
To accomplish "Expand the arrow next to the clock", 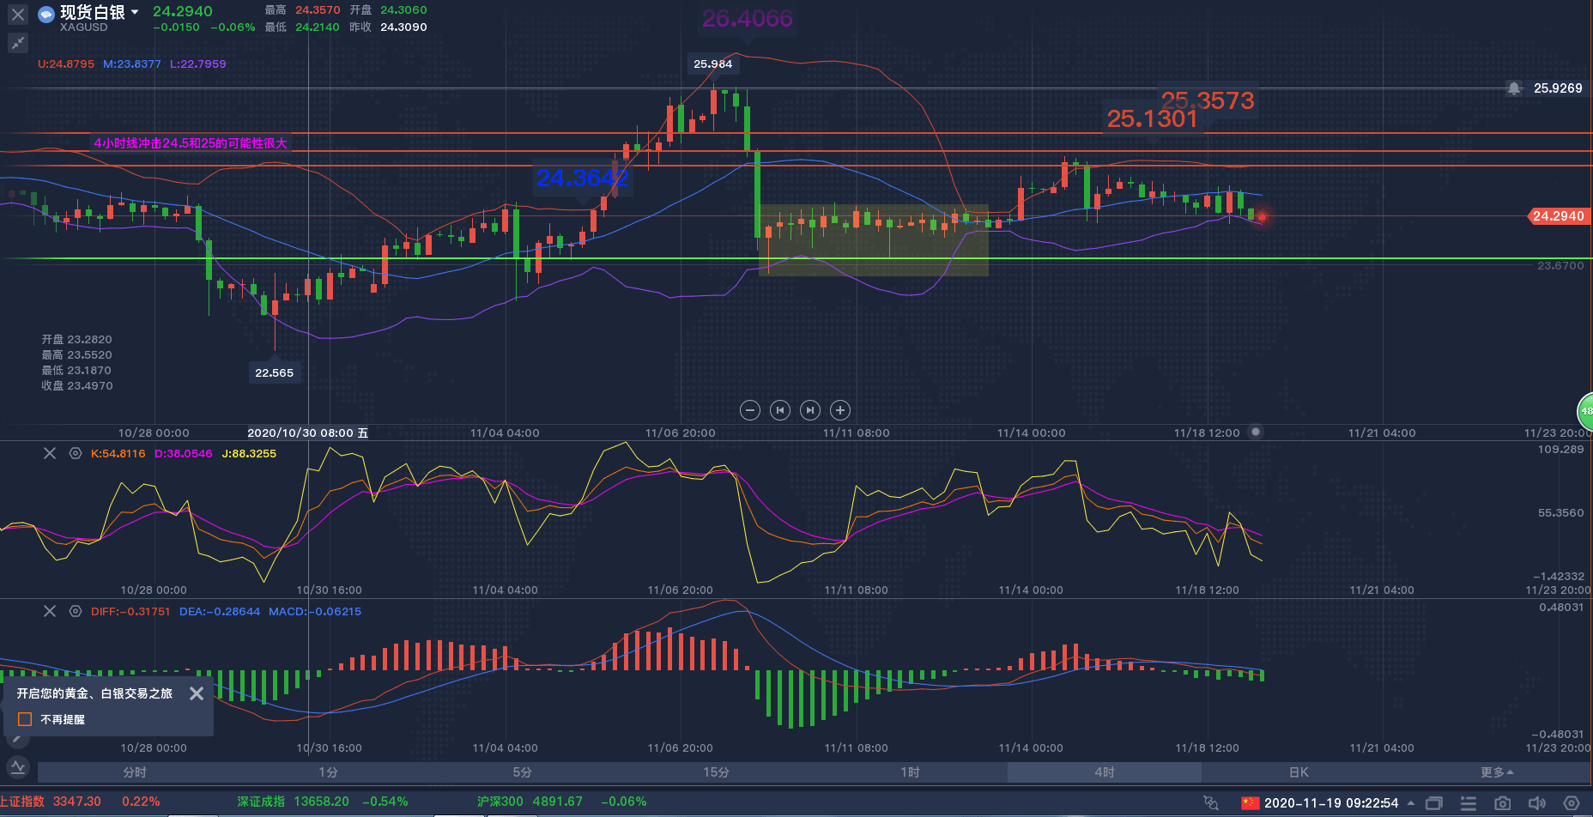I will coord(1410,803).
